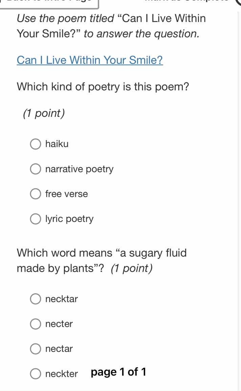Click the page 1 of 1 indicator
Image resolution: width=241 pixels, height=391 pixels.
(x=118, y=372)
